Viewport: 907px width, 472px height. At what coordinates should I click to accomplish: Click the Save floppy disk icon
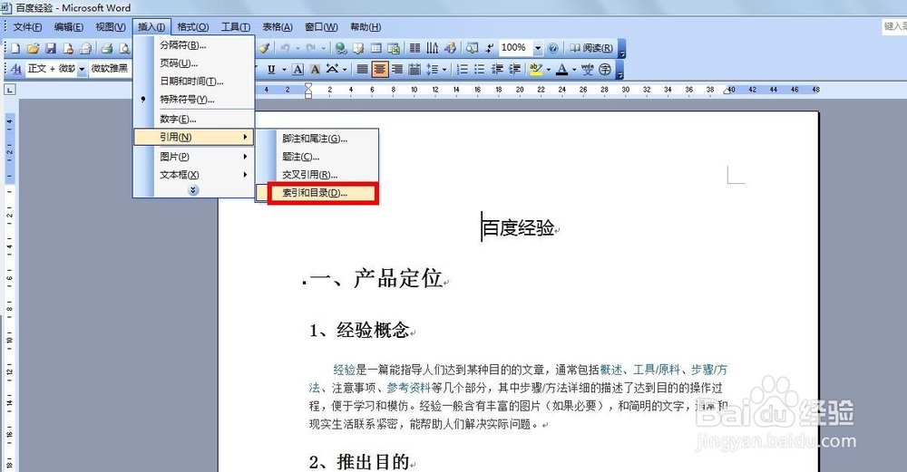click(50, 49)
